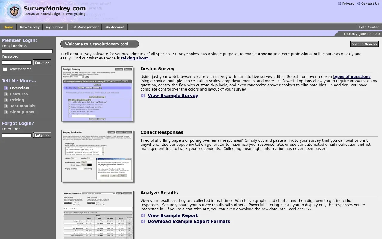
Task: Focus the Email Address login field
Action: coord(27,51)
